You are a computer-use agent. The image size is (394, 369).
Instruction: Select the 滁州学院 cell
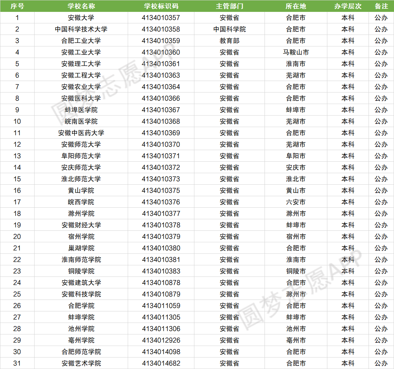coord(81,214)
